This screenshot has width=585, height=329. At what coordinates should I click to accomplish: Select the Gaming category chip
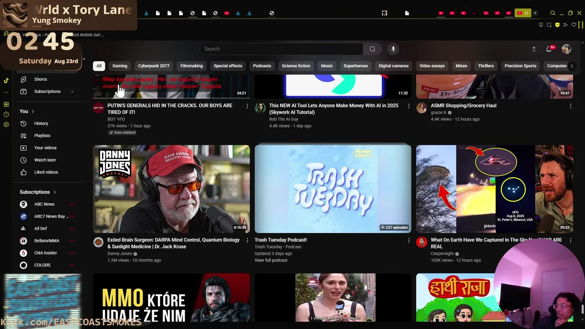(120, 66)
